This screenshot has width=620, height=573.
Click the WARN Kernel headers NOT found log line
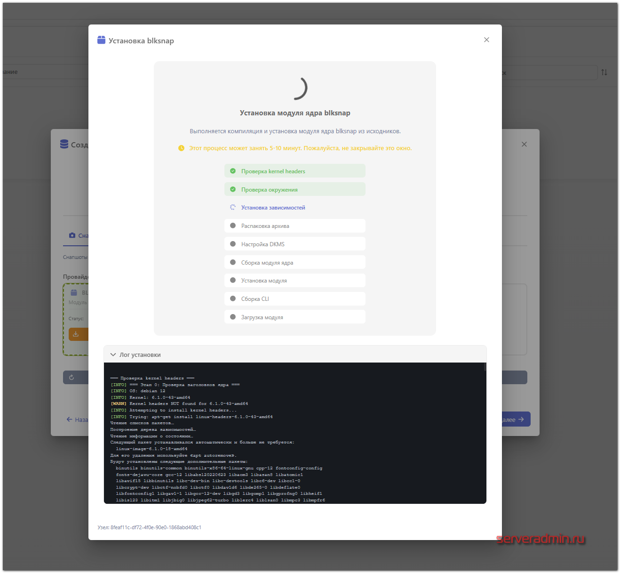coord(179,404)
